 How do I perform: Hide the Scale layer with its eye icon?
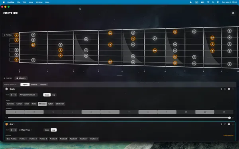[x=229, y=89]
